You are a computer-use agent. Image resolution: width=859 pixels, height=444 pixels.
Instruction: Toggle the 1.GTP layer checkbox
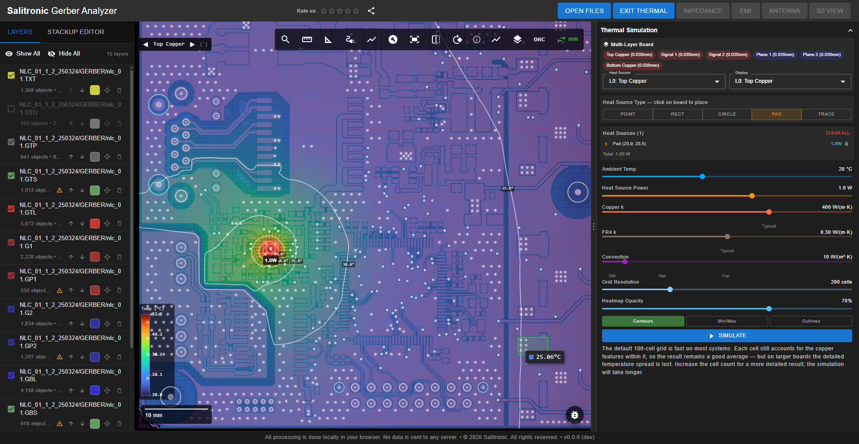pyautogui.click(x=11, y=142)
